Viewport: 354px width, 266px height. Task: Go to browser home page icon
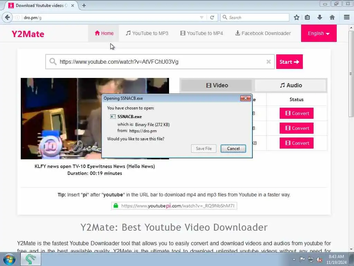[x=332, y=17]
